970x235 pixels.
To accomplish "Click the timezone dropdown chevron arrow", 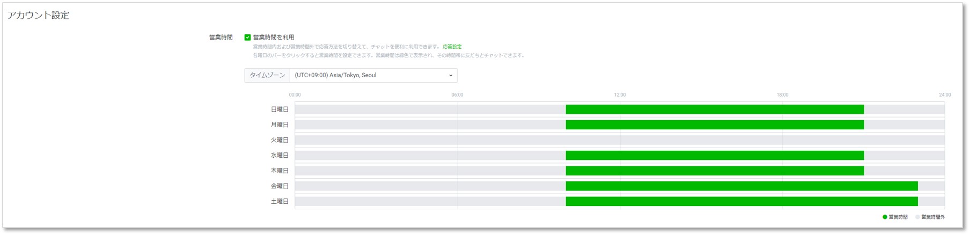I will [x=450, y=76].
